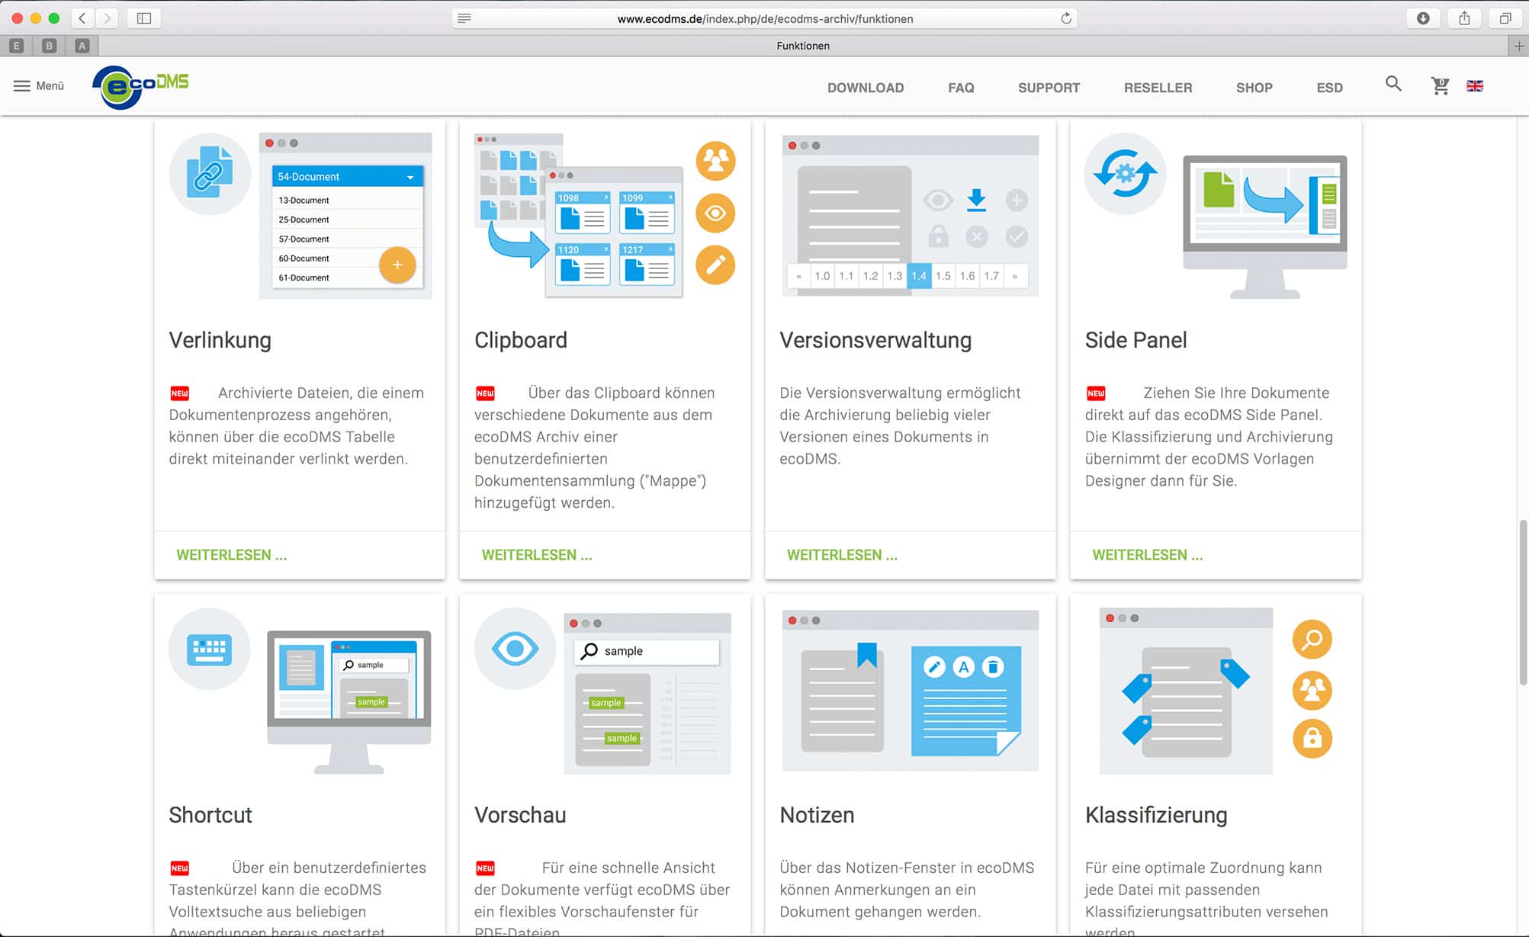
Task: Read more about Side Panel
Action: (1148, 555)
